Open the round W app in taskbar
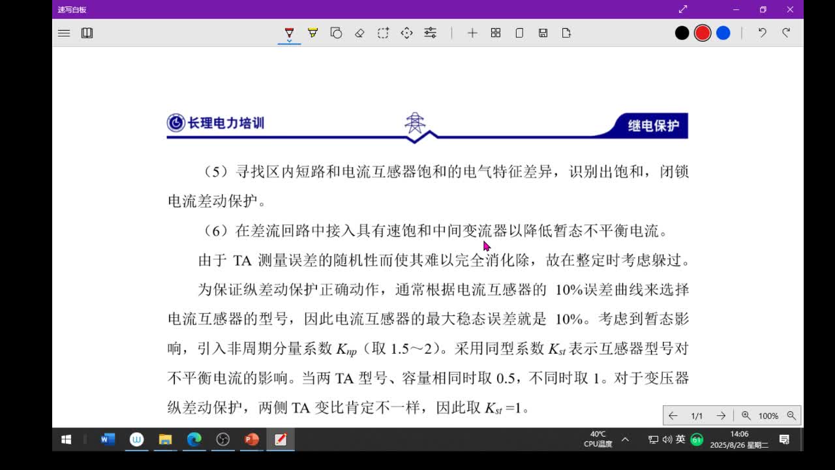 point(136,440)
